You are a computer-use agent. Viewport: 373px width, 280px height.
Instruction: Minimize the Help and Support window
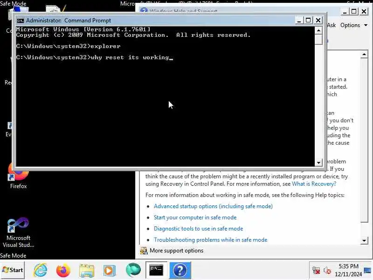pos(345,11)
